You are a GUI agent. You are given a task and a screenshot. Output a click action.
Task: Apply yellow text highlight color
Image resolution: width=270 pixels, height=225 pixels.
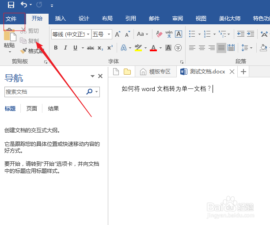(x=138, y=48)
